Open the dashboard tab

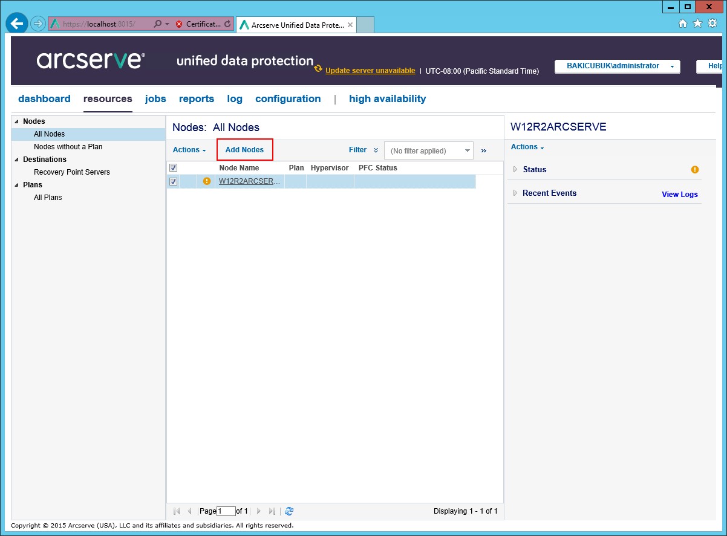44,99
